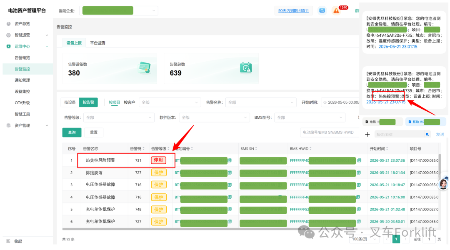Click the 开始时间 date input
Viewport: 450px width, 250px height.
tap(340, 102)
